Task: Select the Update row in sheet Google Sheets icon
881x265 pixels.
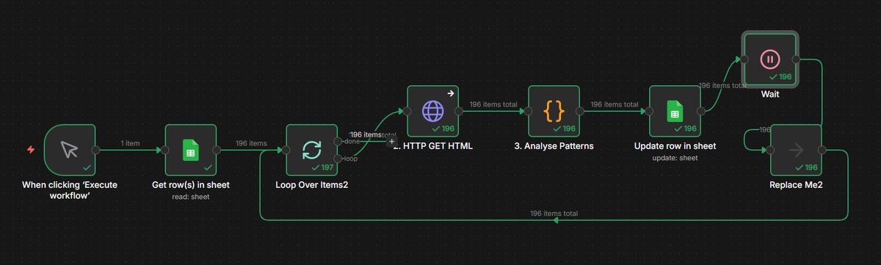Action: [x=675, y=112]
